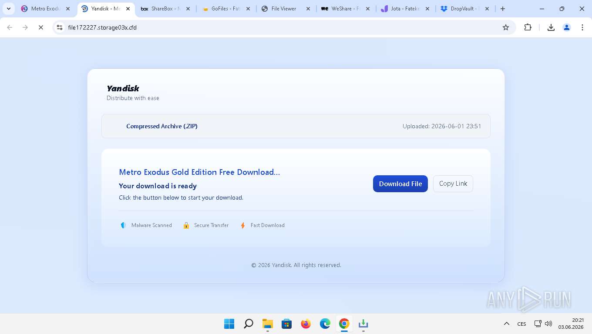Click the Malware Scanned shield icon
This screenshot has width=592, height=334.
click(123, 225)
